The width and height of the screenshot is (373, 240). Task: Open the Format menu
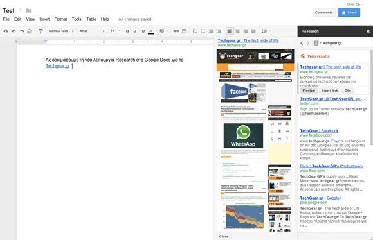pyautogui.click(x=60, y=19)
